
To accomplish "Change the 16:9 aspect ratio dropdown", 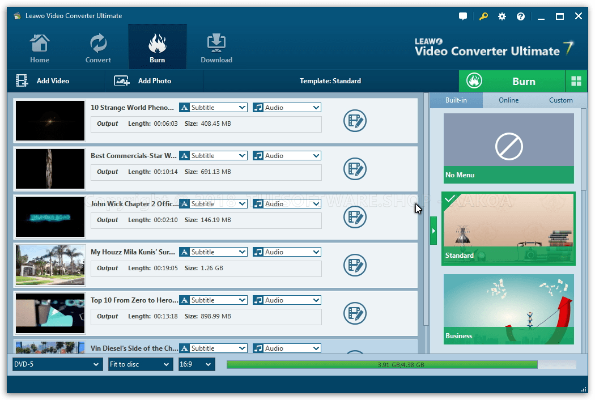I will tap(197, 364).
